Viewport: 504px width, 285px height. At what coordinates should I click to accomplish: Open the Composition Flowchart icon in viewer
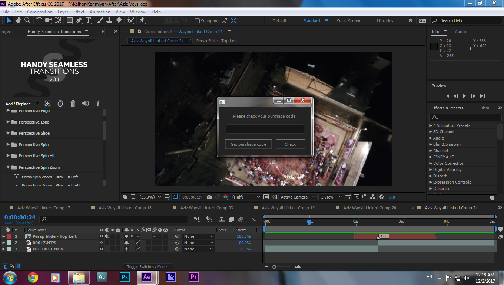[x=373, y=197]
